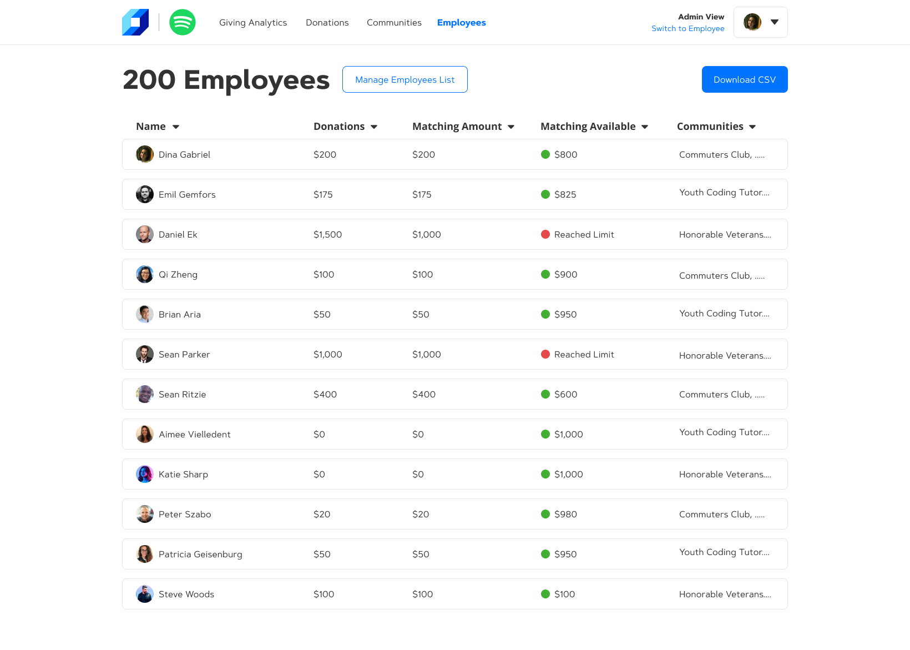The image size is (910, 650).
Task: Click the name Steve Woods
Action: (186, 594)
